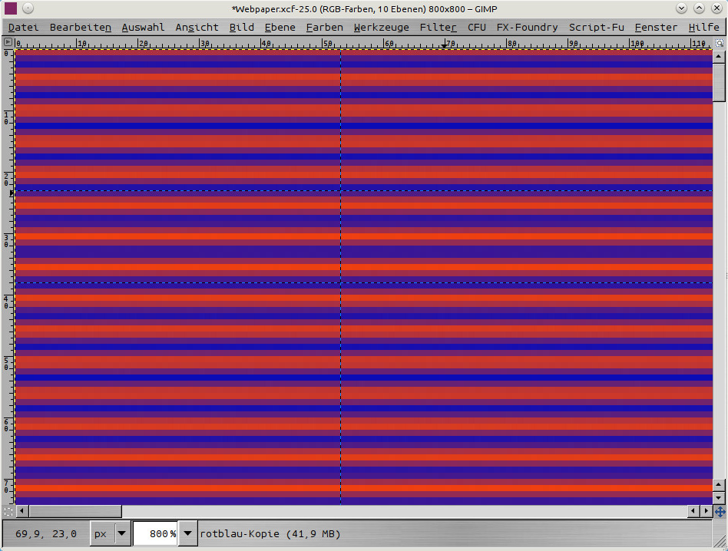Click the 800% zoom input field

[156, 533]
